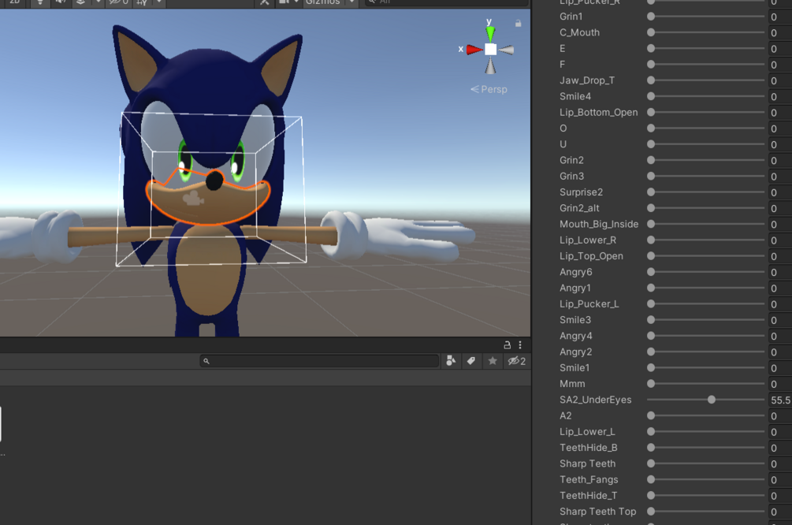Click the 'Angry4' label
This screenshot has height=525, width=792.
pos(576,336)
